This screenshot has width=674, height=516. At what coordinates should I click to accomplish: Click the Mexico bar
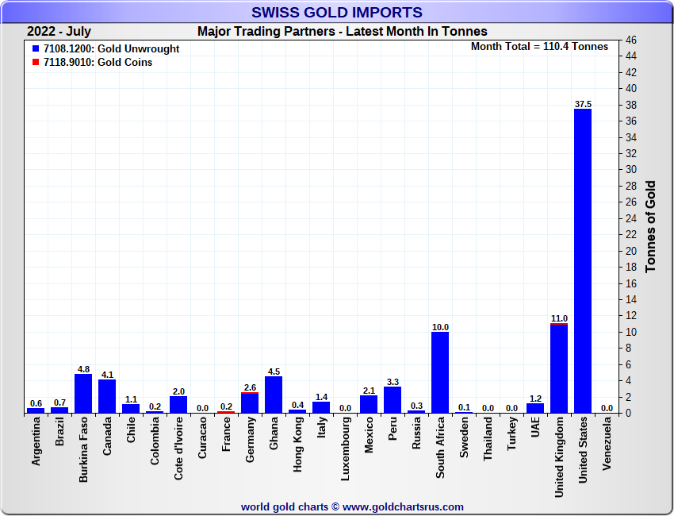click(x=369, y=404)
